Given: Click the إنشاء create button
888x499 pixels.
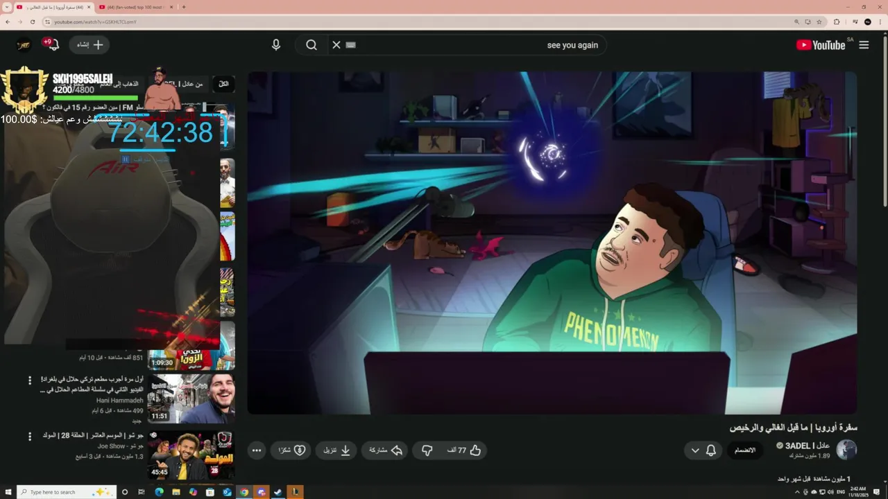Looking at the screenshot, I should (x=89, y=45).
